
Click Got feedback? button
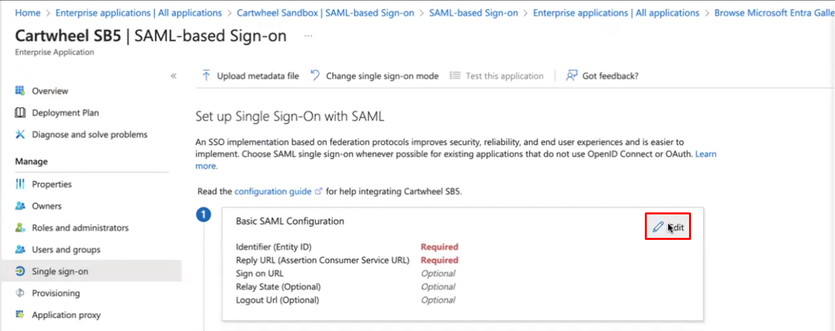point(603,76)
